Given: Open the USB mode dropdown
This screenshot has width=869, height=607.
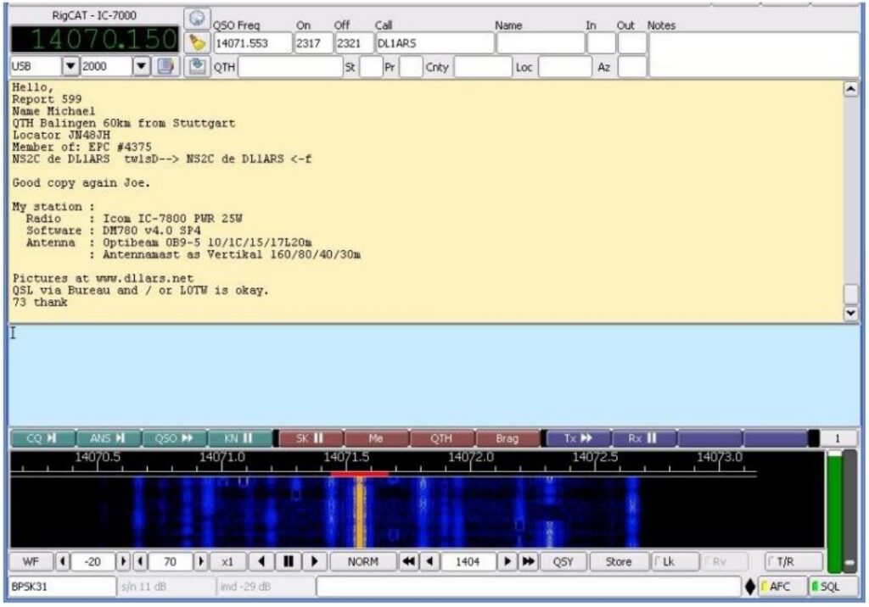Looking at the screenshot, I should tap(71, 66).
